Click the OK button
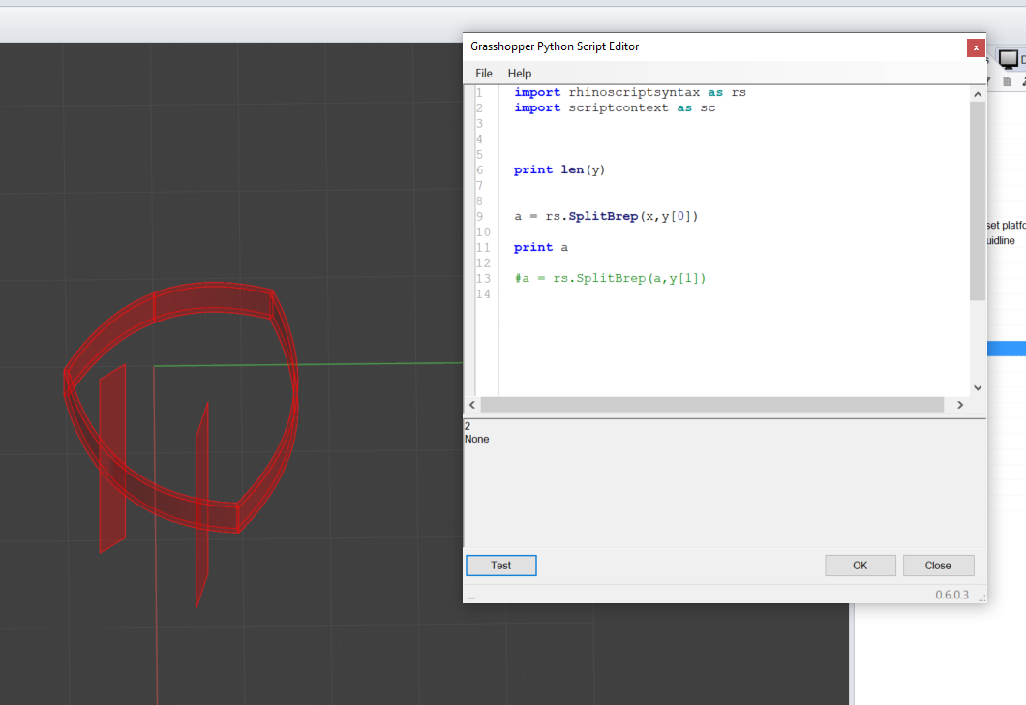Screen dimensions: 1026x705 coord(860,565)
